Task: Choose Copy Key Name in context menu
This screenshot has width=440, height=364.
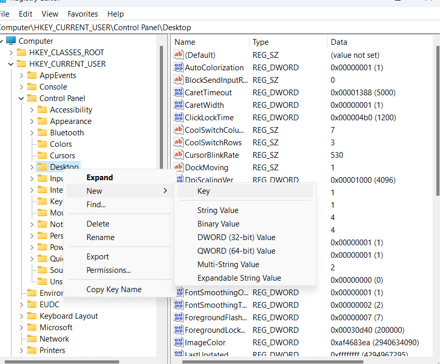Action: click(120, 290)
